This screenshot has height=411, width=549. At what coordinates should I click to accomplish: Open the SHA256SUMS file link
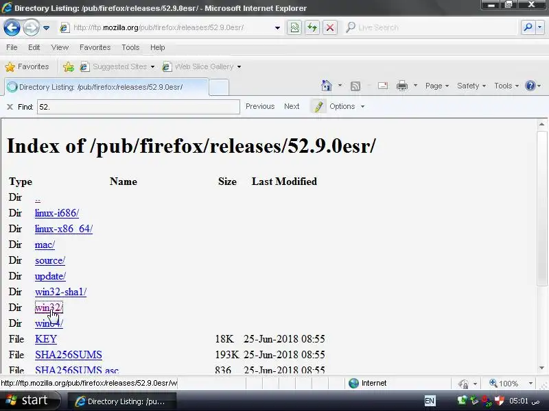[69, 355]
